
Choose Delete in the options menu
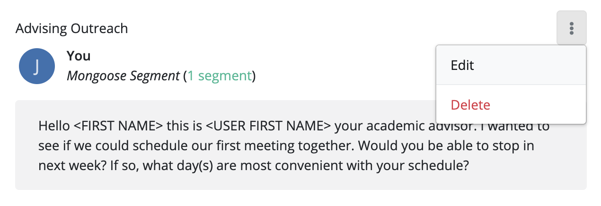tap(470, 105)
